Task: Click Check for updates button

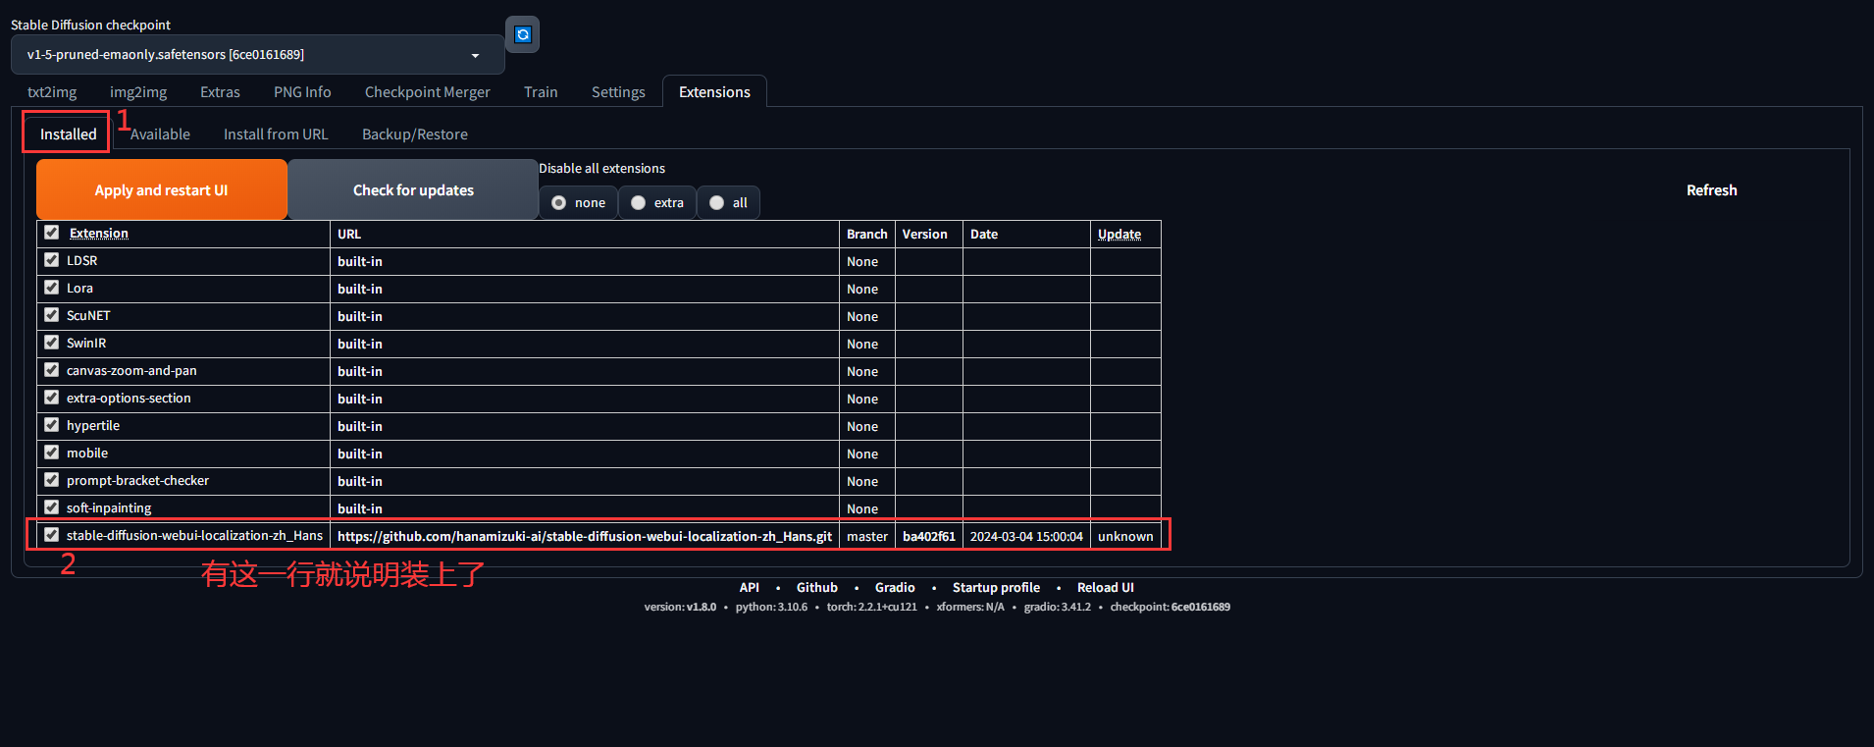Action: coord(413,189)
